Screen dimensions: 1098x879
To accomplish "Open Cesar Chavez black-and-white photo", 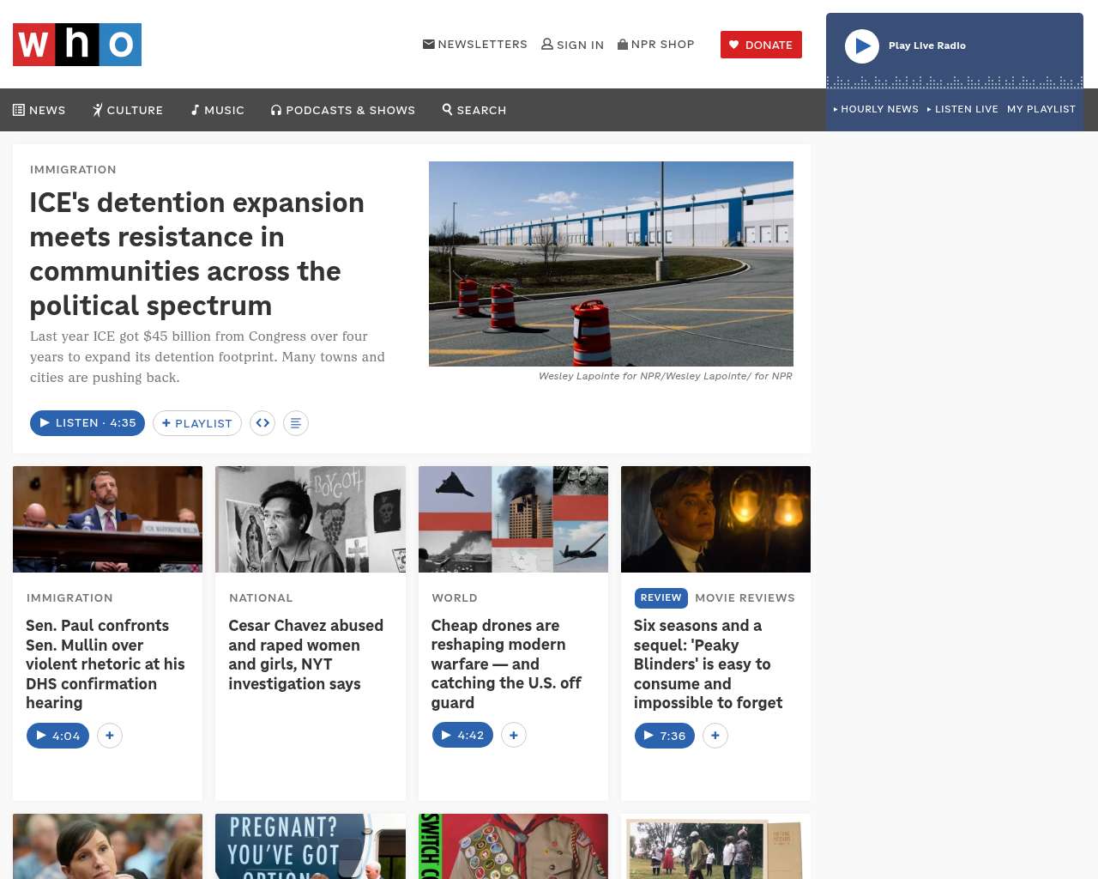I will 311,519.
